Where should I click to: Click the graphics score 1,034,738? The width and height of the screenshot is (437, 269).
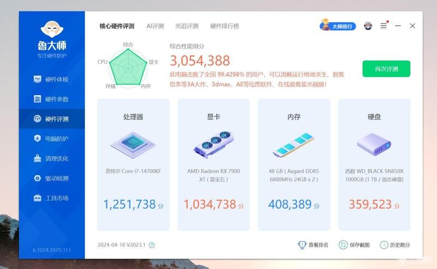pyautogui.click(x=210, y=204)
